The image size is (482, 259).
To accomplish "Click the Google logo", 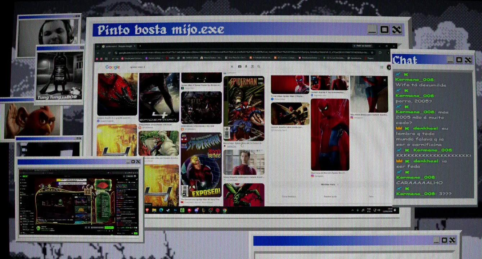I will 113,67.
